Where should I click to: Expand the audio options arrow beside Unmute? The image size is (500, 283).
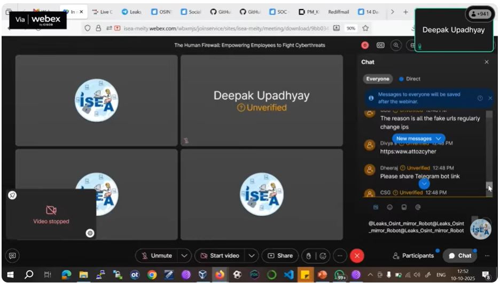tap(184, 256)
